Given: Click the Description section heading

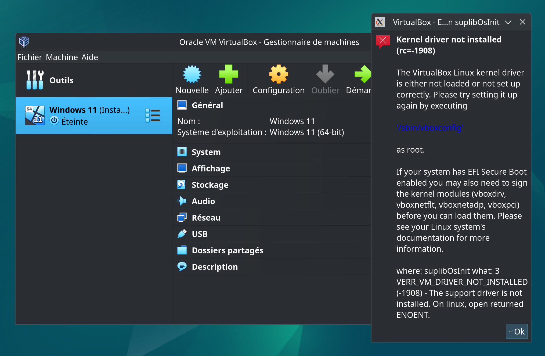Looking at the screenshot, I should tap(215, 267).
